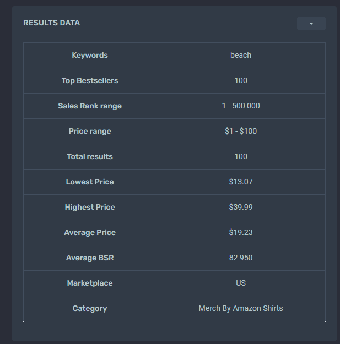Viewport: 340px width, 344px height.
Task: Click the US marketplace value
Action: pos(241,283)
